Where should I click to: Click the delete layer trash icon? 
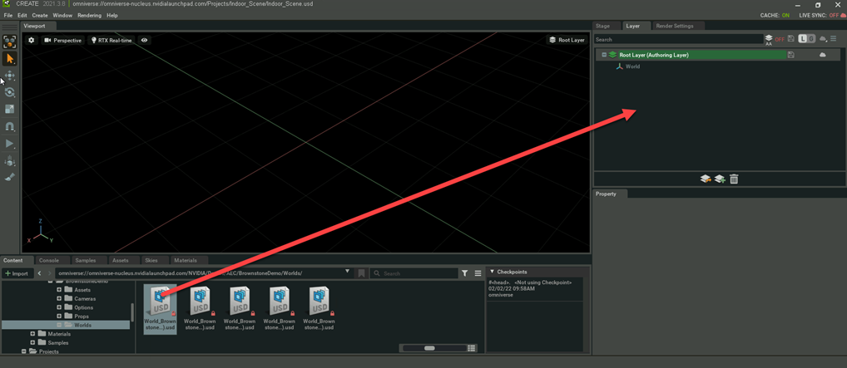pyautogui.click(x=734, y=179)
